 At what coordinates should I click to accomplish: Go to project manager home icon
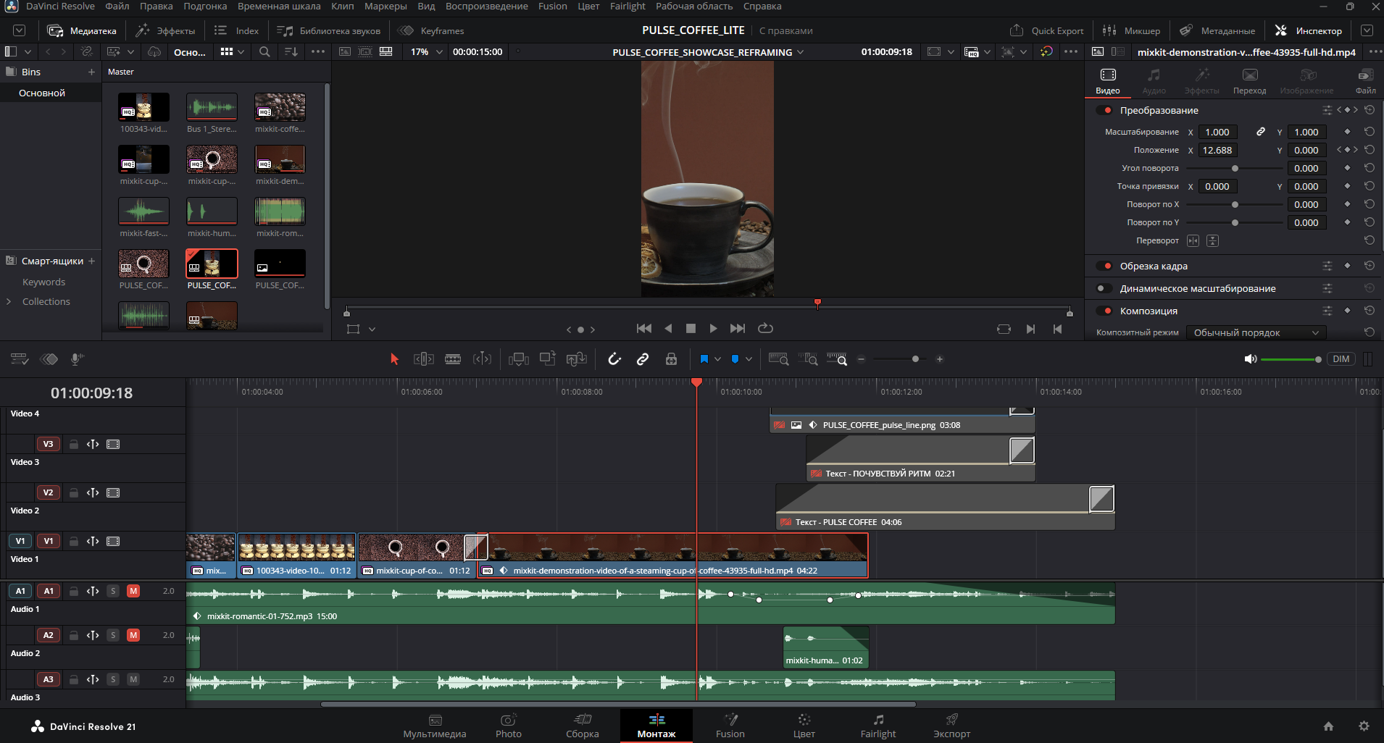coord(1328,726)
